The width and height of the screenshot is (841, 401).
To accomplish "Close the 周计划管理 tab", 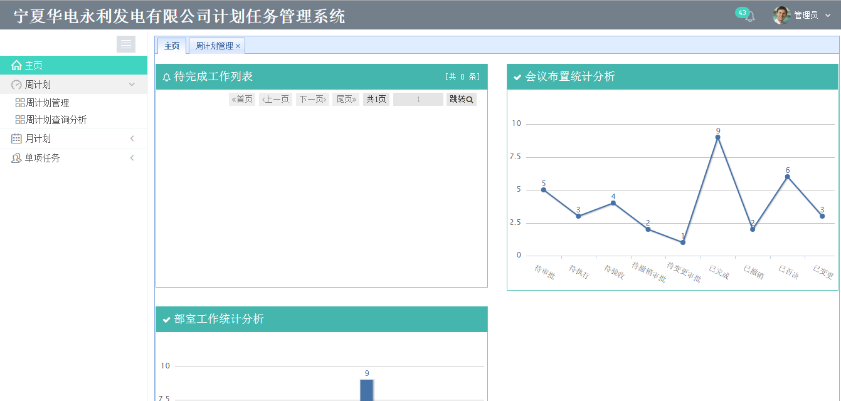I will point(238,46).
